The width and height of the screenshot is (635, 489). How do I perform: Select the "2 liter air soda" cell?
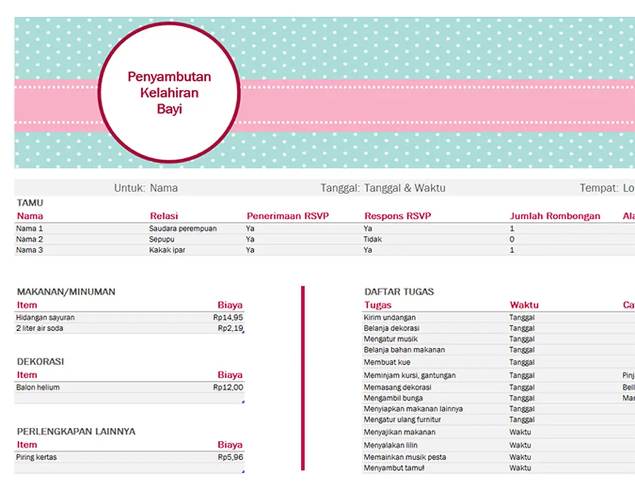pos(40,329)
